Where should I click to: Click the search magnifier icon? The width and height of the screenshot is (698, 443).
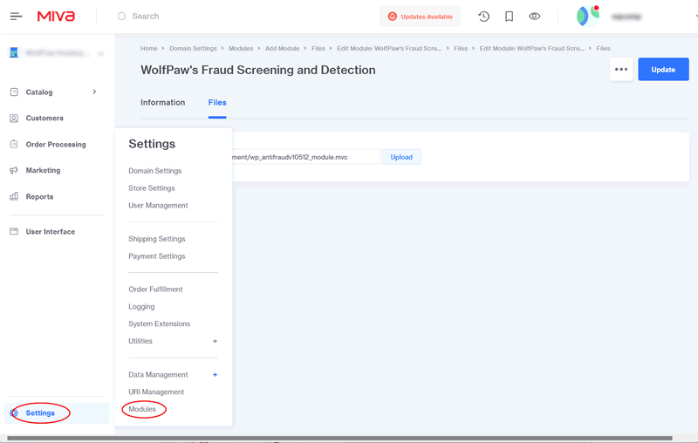tap(121, 17)
